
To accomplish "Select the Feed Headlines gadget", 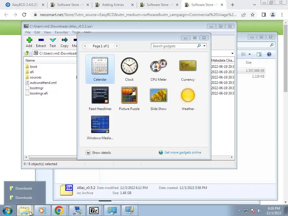I will click(x=100, y=98).
